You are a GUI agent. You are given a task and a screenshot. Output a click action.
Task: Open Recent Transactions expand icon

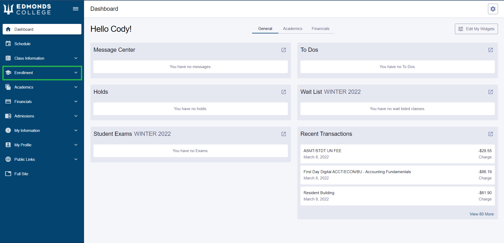point(491,134)
